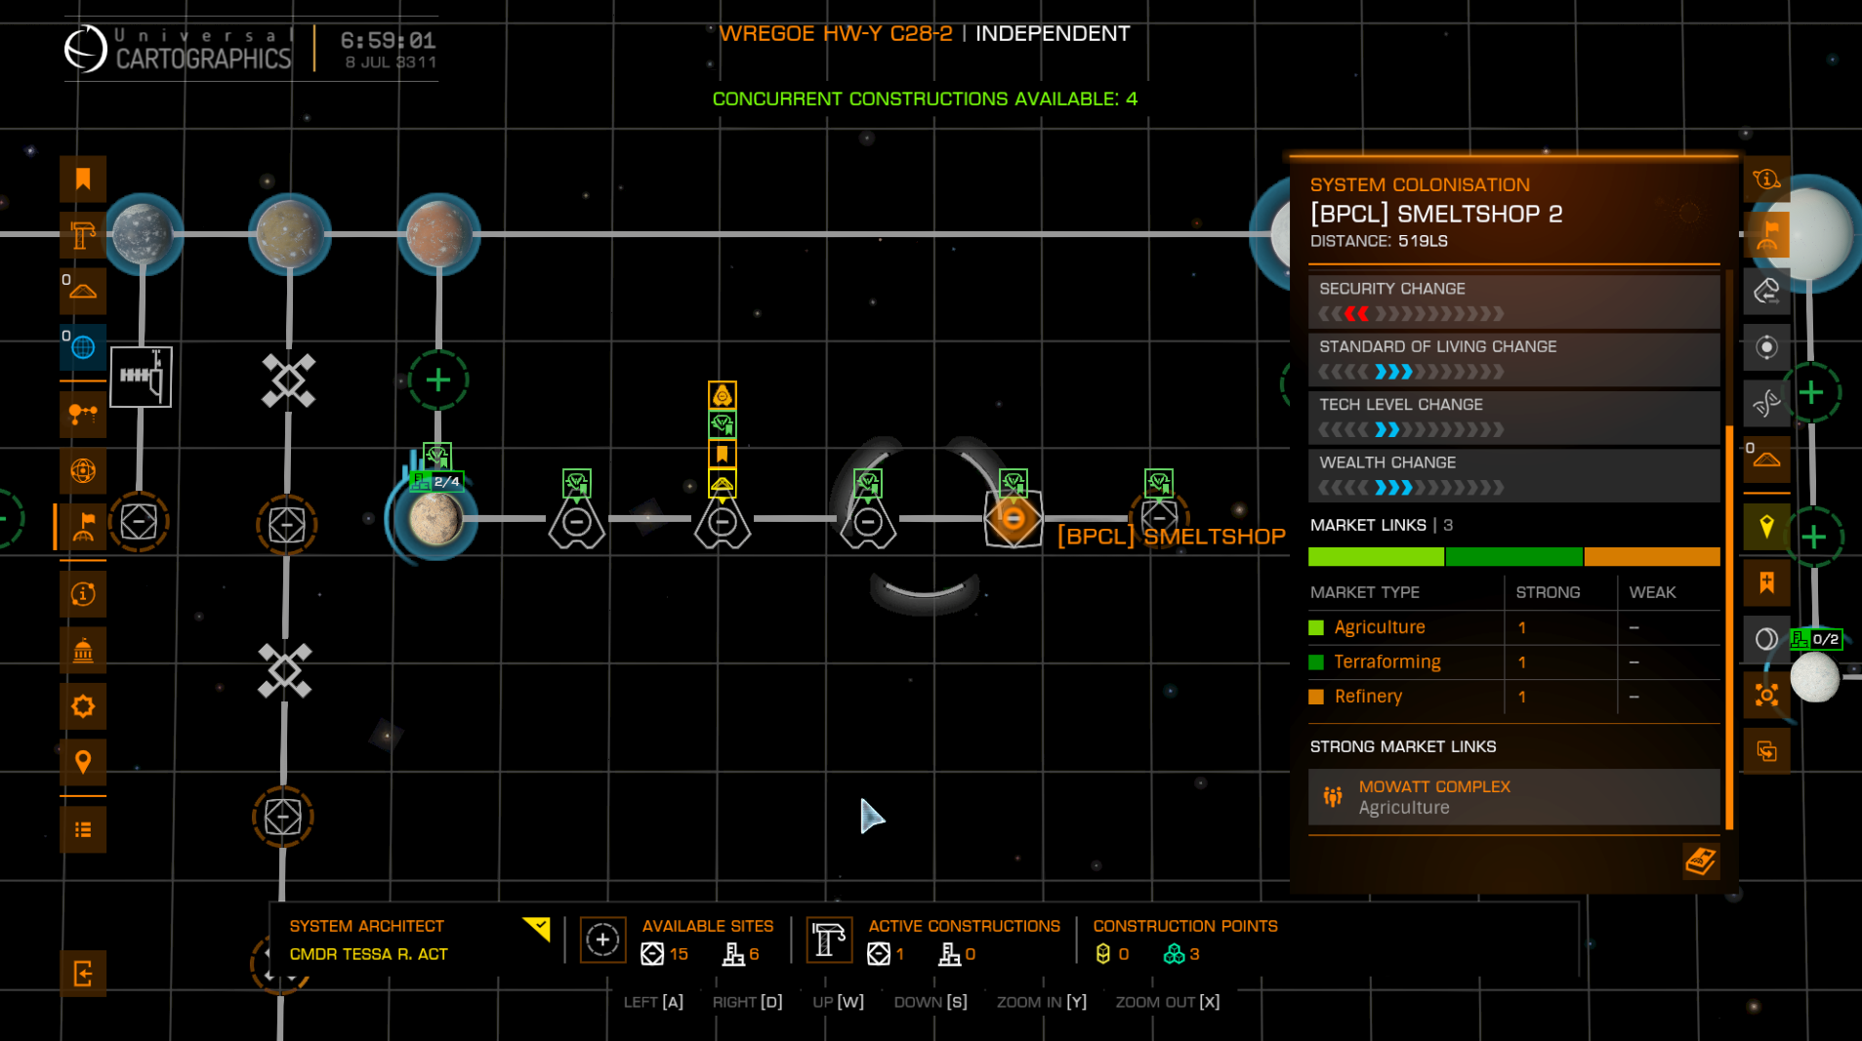
Task: Click the installation icon below the first planet
Action: 141,377
